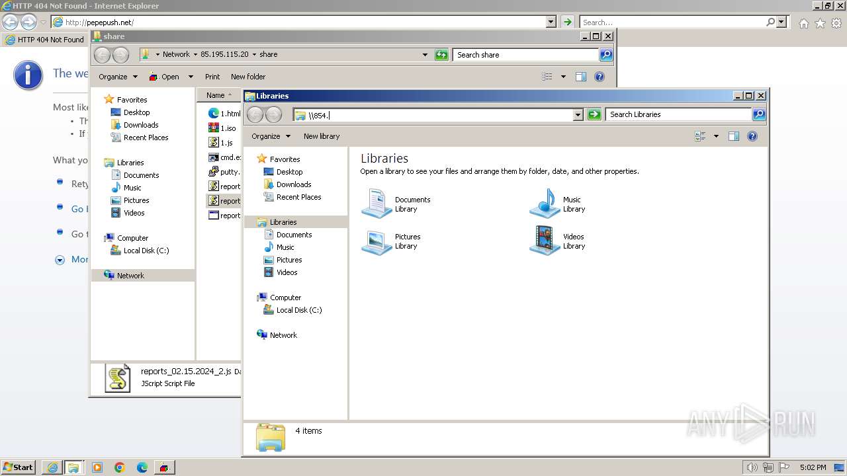This screenshot has width=847, height=476.
Task: Switch to HTTP 404 Not Found tab
Action: [x=44, y=40]
